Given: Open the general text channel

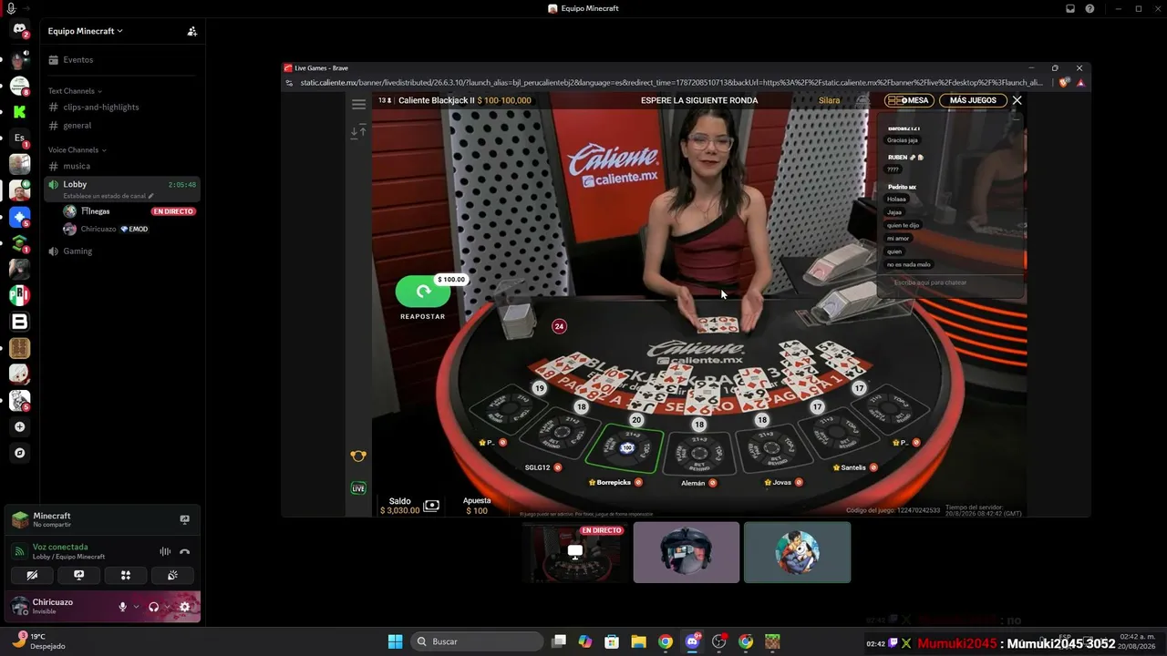Looking at the screenshot, I should click(x=121, y=126).
